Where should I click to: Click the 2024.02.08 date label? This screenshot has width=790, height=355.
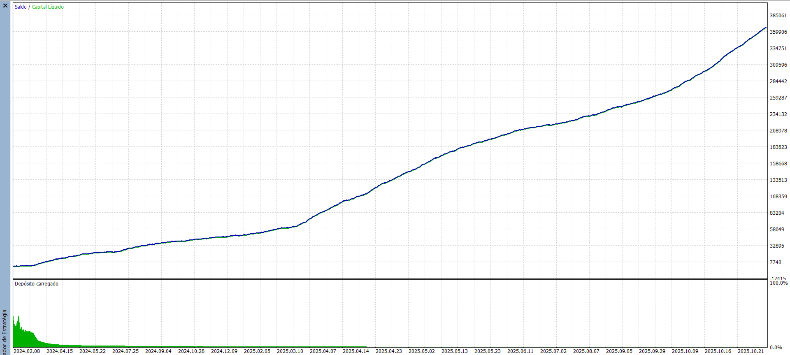(27, 351)
